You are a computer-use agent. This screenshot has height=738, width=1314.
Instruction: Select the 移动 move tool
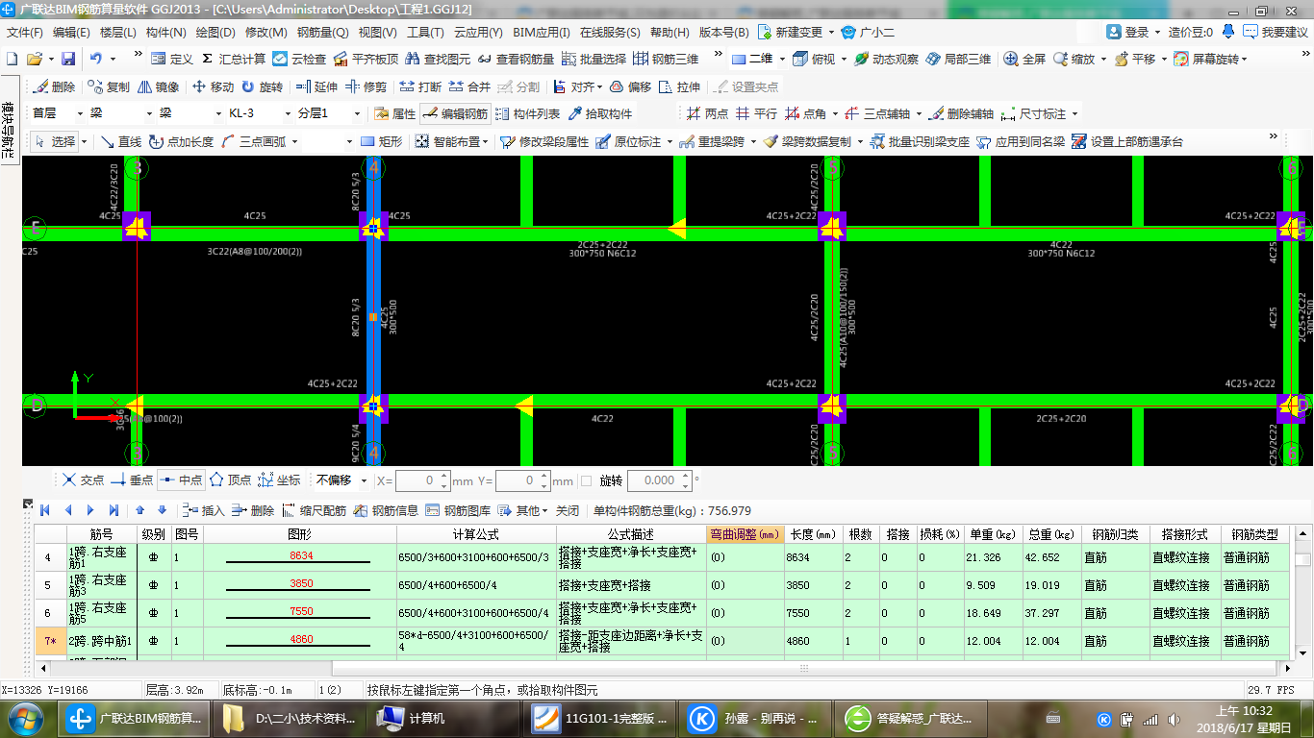pyautogui.click(x=213, y=86)
